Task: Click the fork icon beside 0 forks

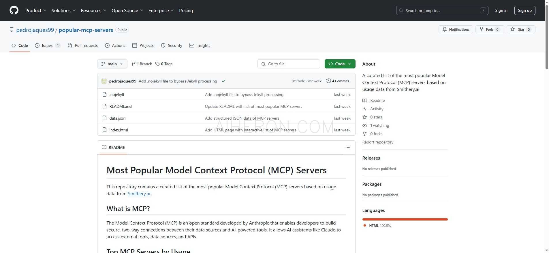Action: pyautogui.click(x=365, y=134)
